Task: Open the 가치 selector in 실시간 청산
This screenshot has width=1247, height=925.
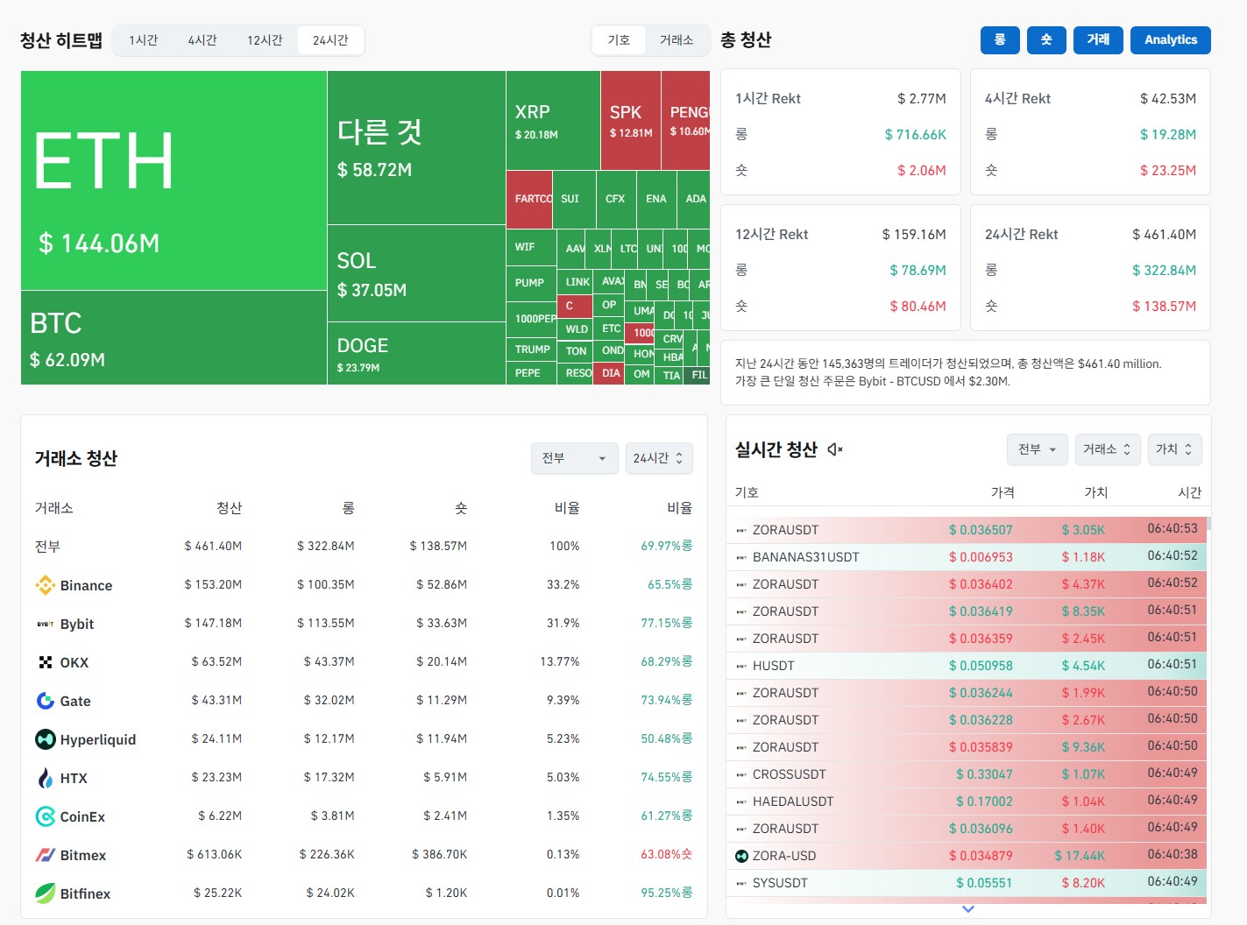Action: (x=1174, y=449)
